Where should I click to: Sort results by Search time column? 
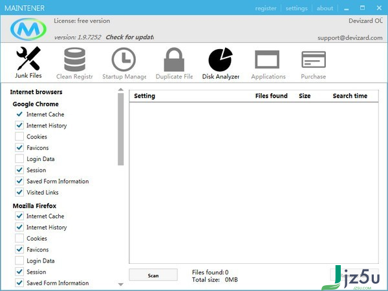point(350,96)
